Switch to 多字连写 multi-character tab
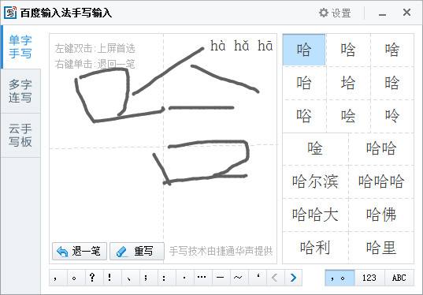This screenshot has height=295, width=423. pyautogui.click(x=20, y=91)
